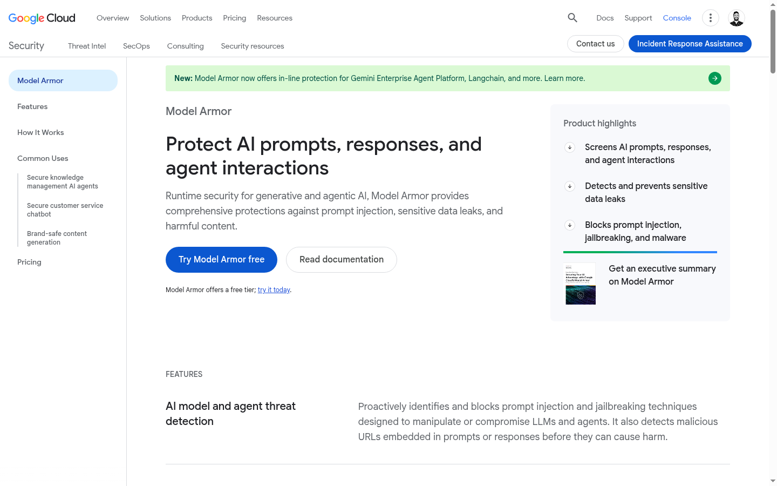Click the scrollbar down arrow
This screenshot has width=777, height=486.
coord(773,481)
